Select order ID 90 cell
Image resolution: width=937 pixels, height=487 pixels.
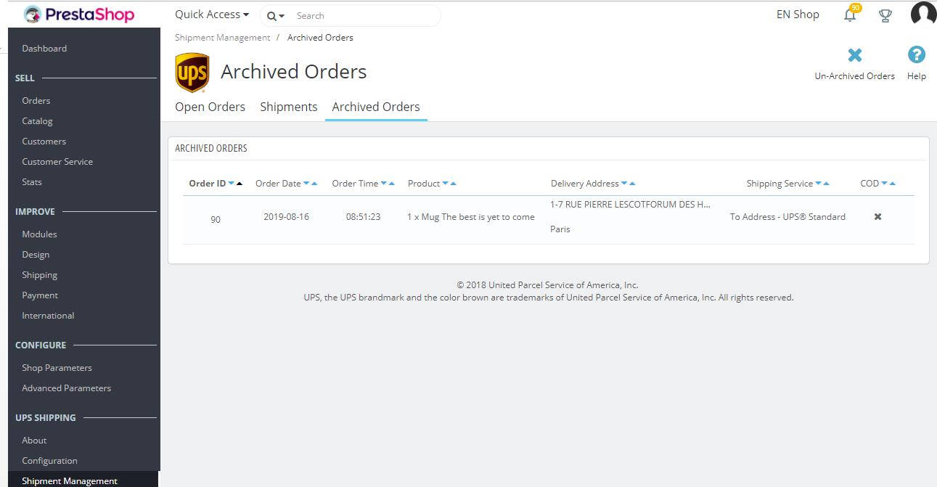point(216,220)
